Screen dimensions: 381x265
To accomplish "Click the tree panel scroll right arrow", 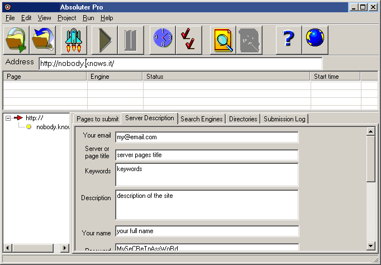I will point(64,248).
